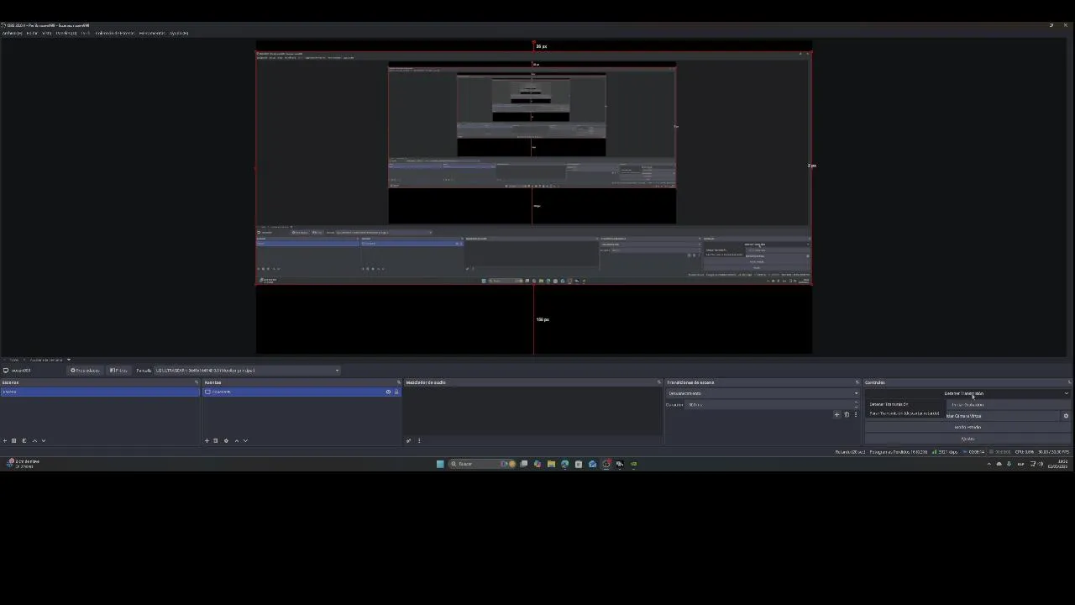Open the Vista menu
The width and height of the screenshot is (1075, 605).
click(x=47, y=34)
